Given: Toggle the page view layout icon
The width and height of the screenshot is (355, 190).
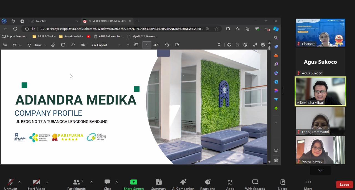Looking at the screenshot, I should [177, 45].
